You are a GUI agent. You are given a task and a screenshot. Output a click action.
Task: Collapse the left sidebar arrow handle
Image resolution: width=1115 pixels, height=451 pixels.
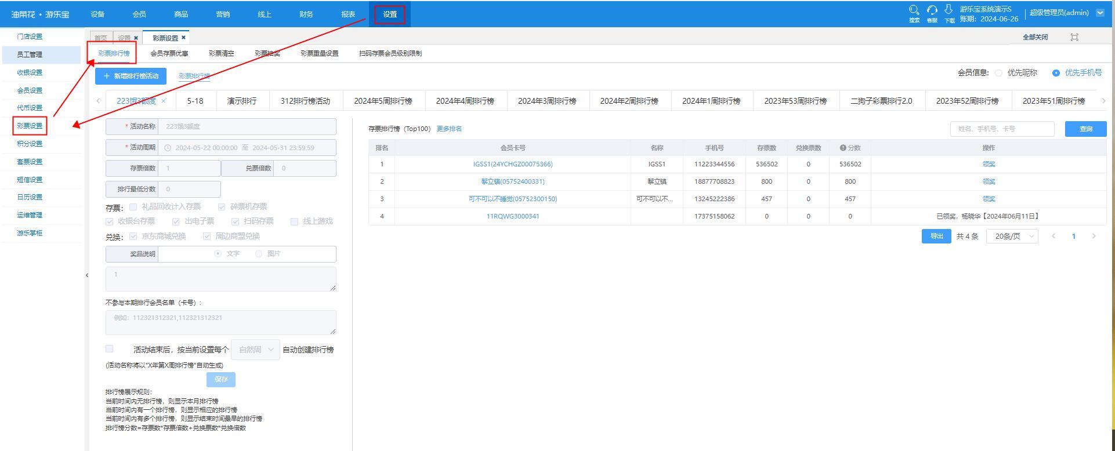coord(87,275)
